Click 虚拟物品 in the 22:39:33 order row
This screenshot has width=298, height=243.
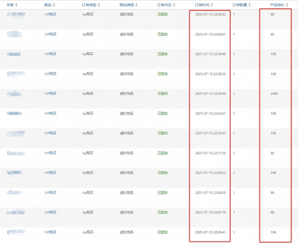point(127,74)
